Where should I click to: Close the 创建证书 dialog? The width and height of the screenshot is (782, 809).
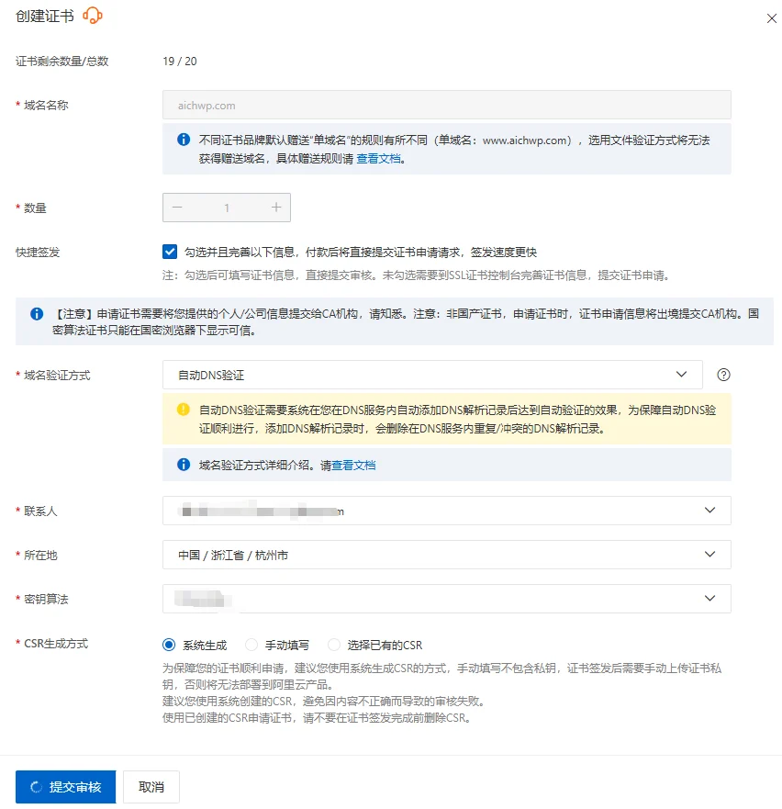[x=772, y=17]
